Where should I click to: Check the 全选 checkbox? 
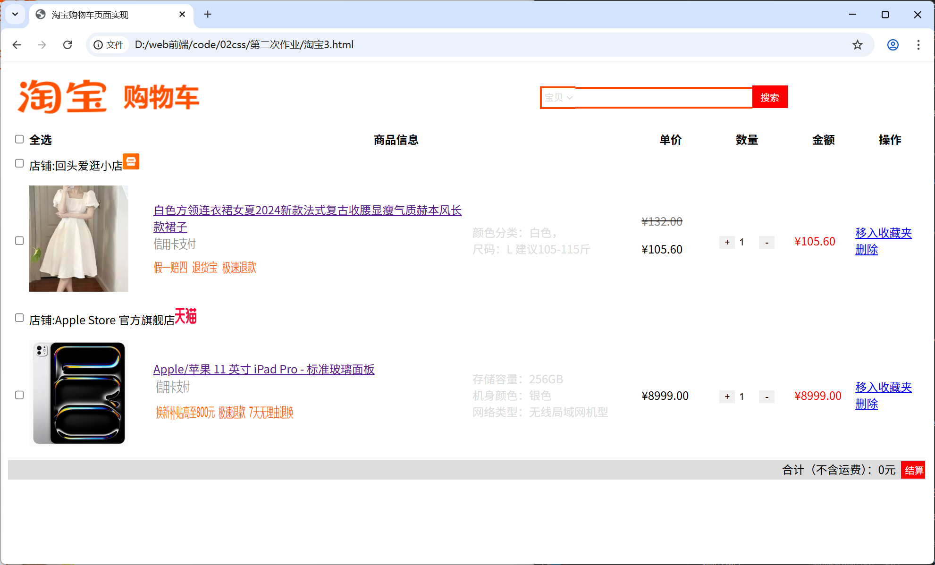click(x=19, y=139)
